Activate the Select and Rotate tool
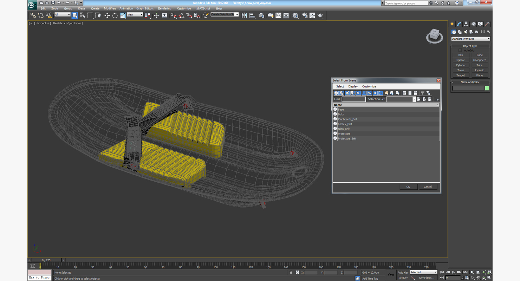The height and width of the screenshot is (281, 520). 115,15
